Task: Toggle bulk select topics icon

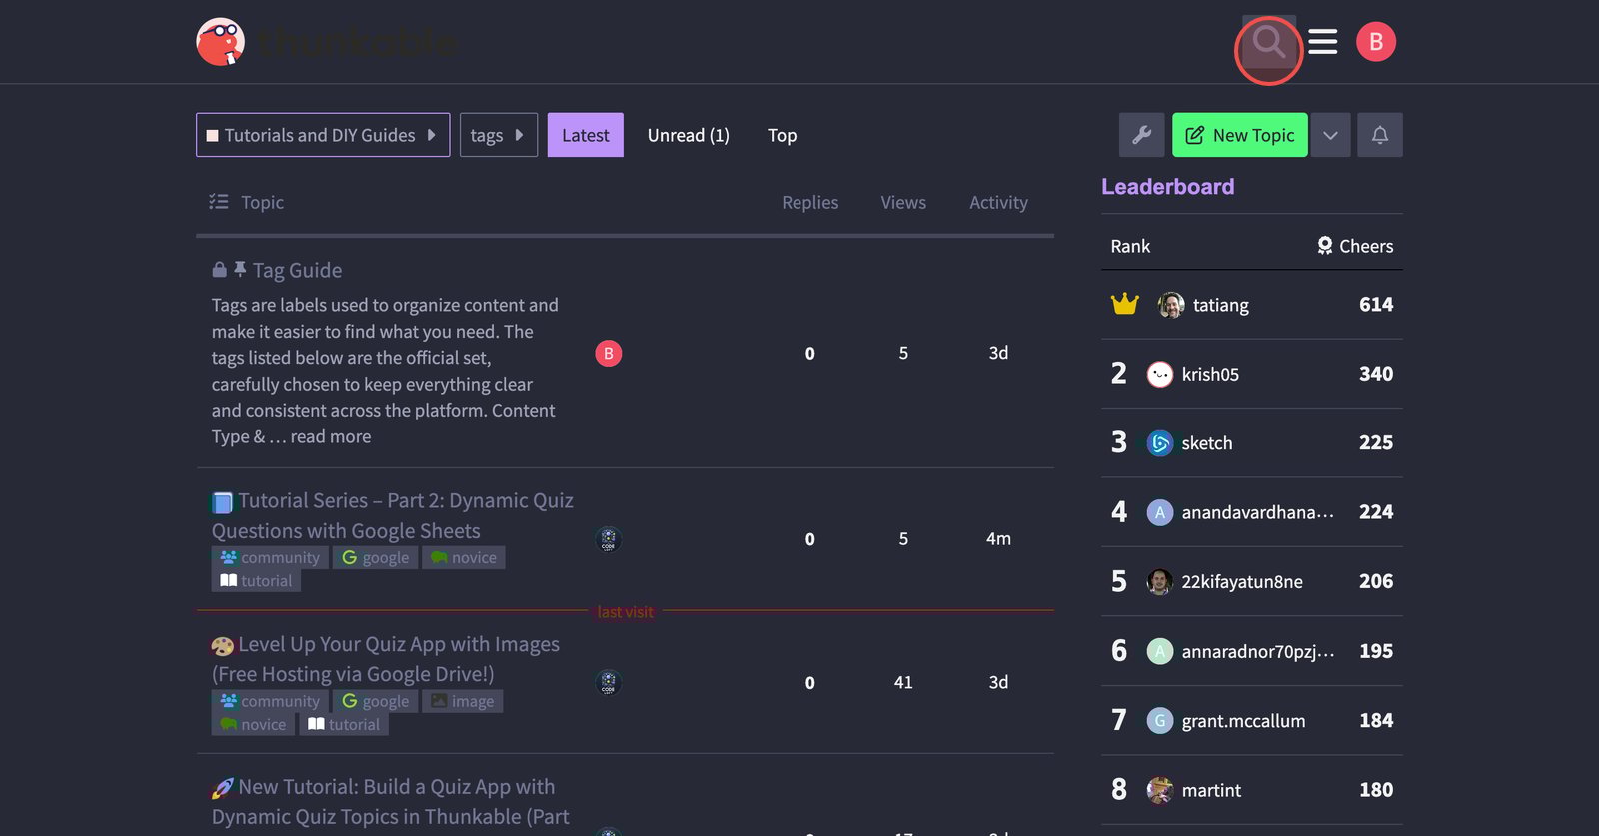Action: point(218,202)
